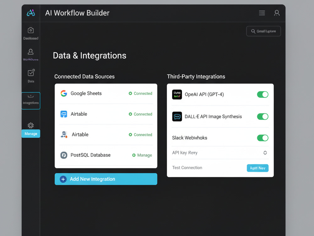Image resolution: width=314 pixels, height=236 pixels.
Task: Toggle the Slack Webwhoks switch
Action: pos(263,138)
